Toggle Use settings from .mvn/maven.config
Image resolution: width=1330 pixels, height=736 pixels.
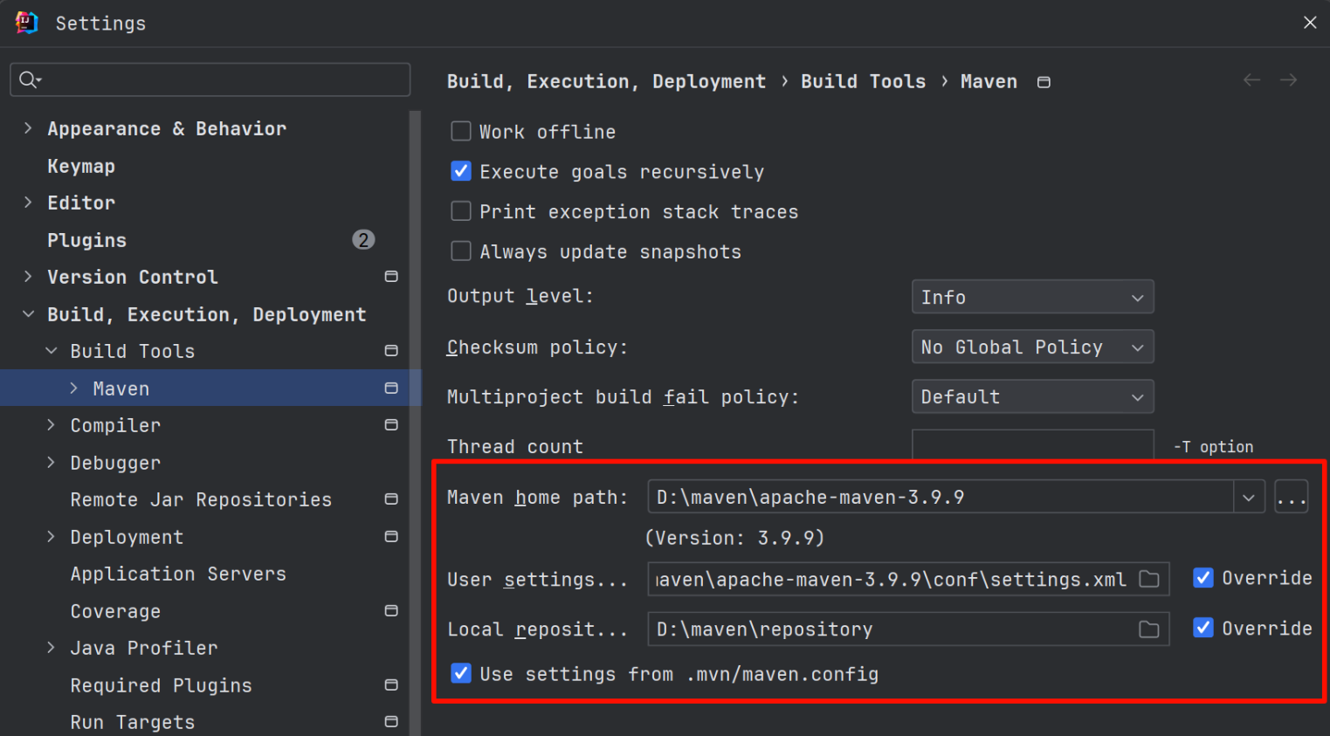(461, 673)
